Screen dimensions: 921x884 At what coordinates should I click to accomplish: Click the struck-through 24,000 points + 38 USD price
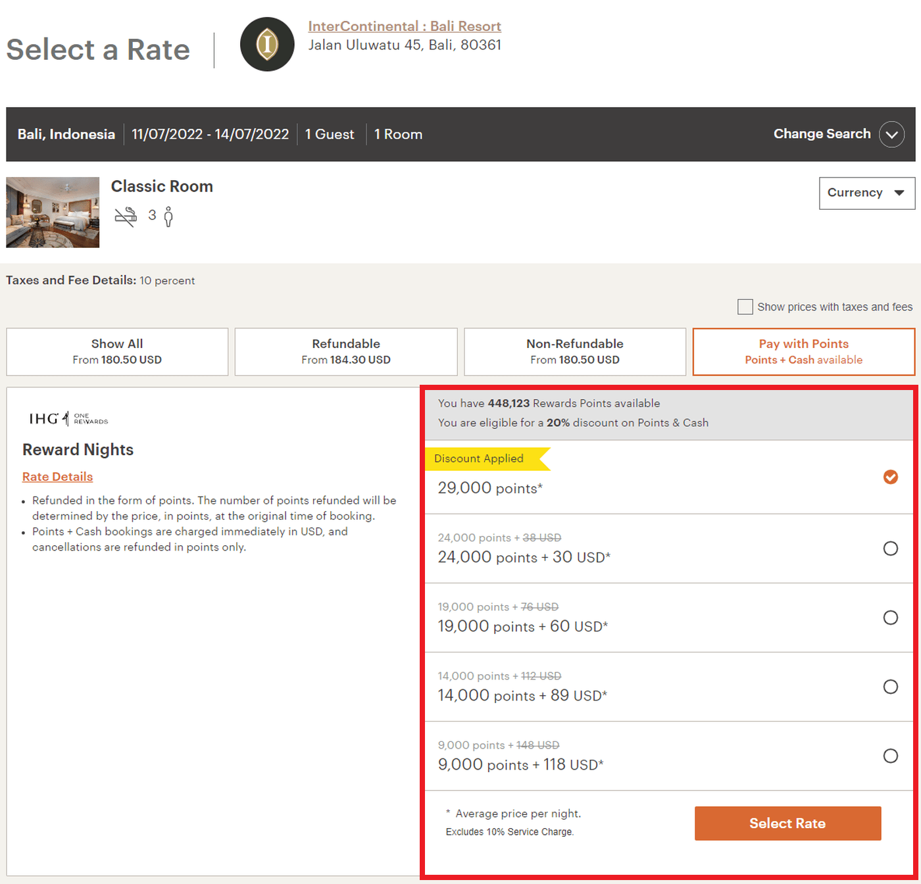(500, 538)
